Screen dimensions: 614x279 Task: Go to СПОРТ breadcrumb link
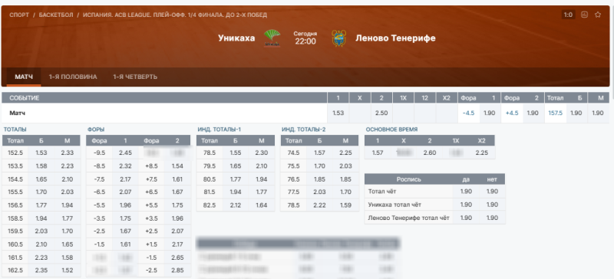pos(19,15)
